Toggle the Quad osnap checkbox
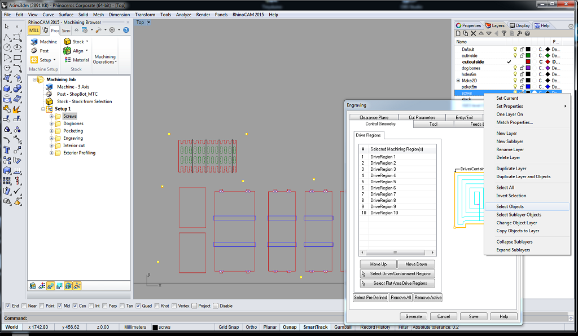 138,306
